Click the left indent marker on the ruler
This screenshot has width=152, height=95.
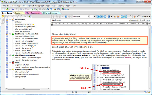52,24
